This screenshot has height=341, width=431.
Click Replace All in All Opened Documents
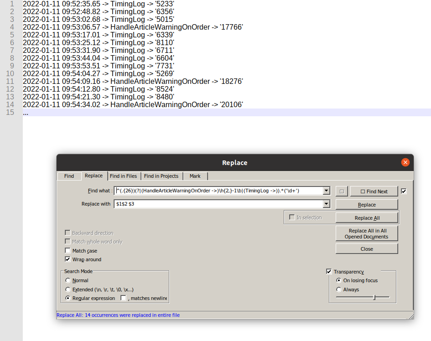click(367, 233)
